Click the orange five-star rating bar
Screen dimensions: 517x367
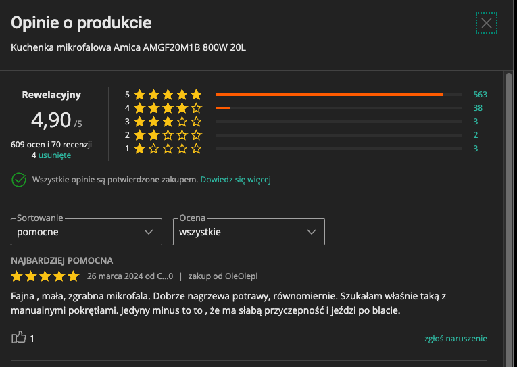[329, 95]
